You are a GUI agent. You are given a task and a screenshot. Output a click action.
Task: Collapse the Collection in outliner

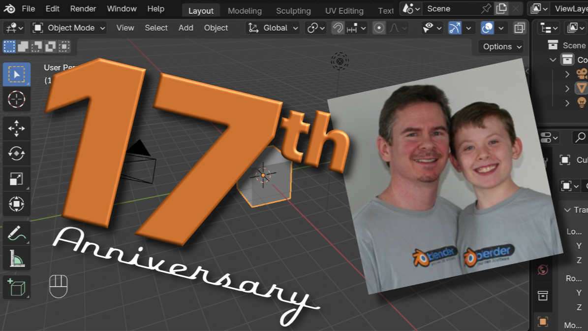[553, 60]
